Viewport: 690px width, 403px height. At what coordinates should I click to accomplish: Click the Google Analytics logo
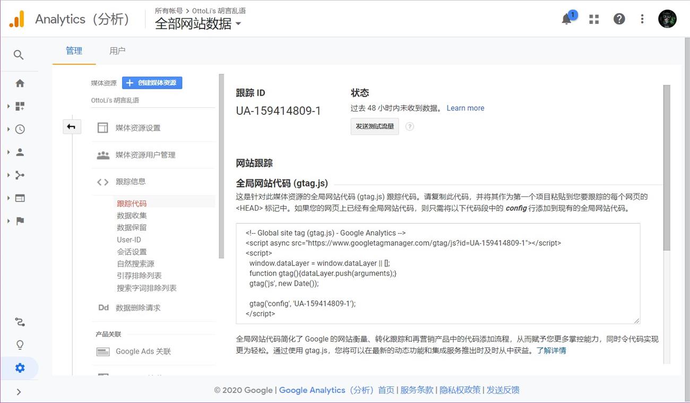tap(16, 19)
